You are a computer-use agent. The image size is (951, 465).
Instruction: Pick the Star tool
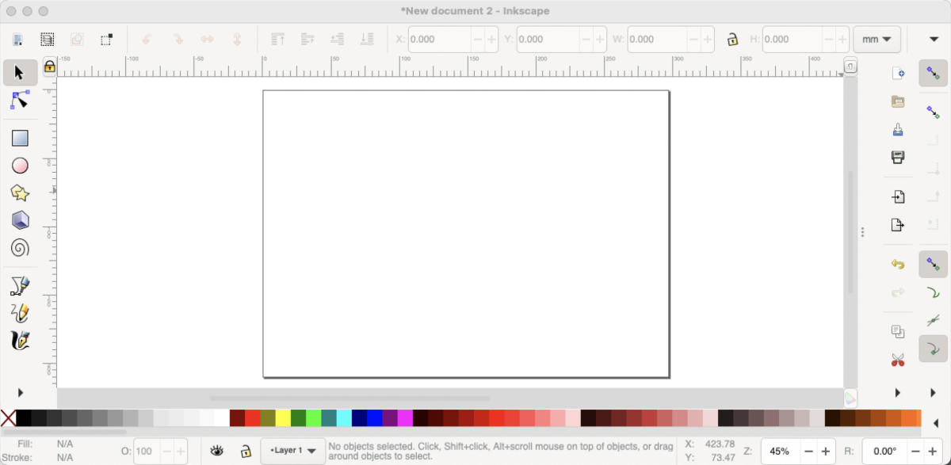click(20, 192)
